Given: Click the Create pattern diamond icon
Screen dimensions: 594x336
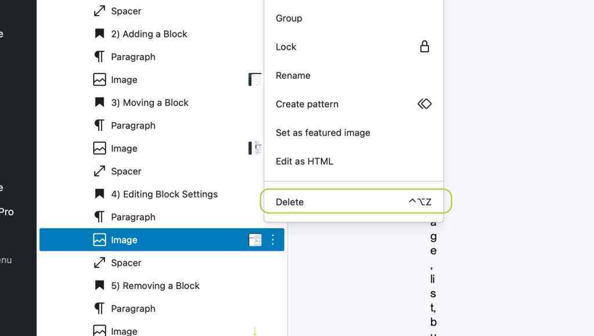Looking at the screenshot, I should tap(424, 104).
